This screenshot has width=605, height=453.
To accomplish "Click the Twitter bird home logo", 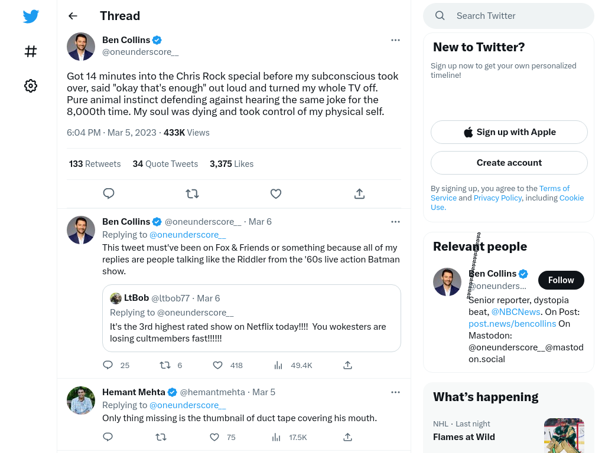I will (x=31, y=17).
